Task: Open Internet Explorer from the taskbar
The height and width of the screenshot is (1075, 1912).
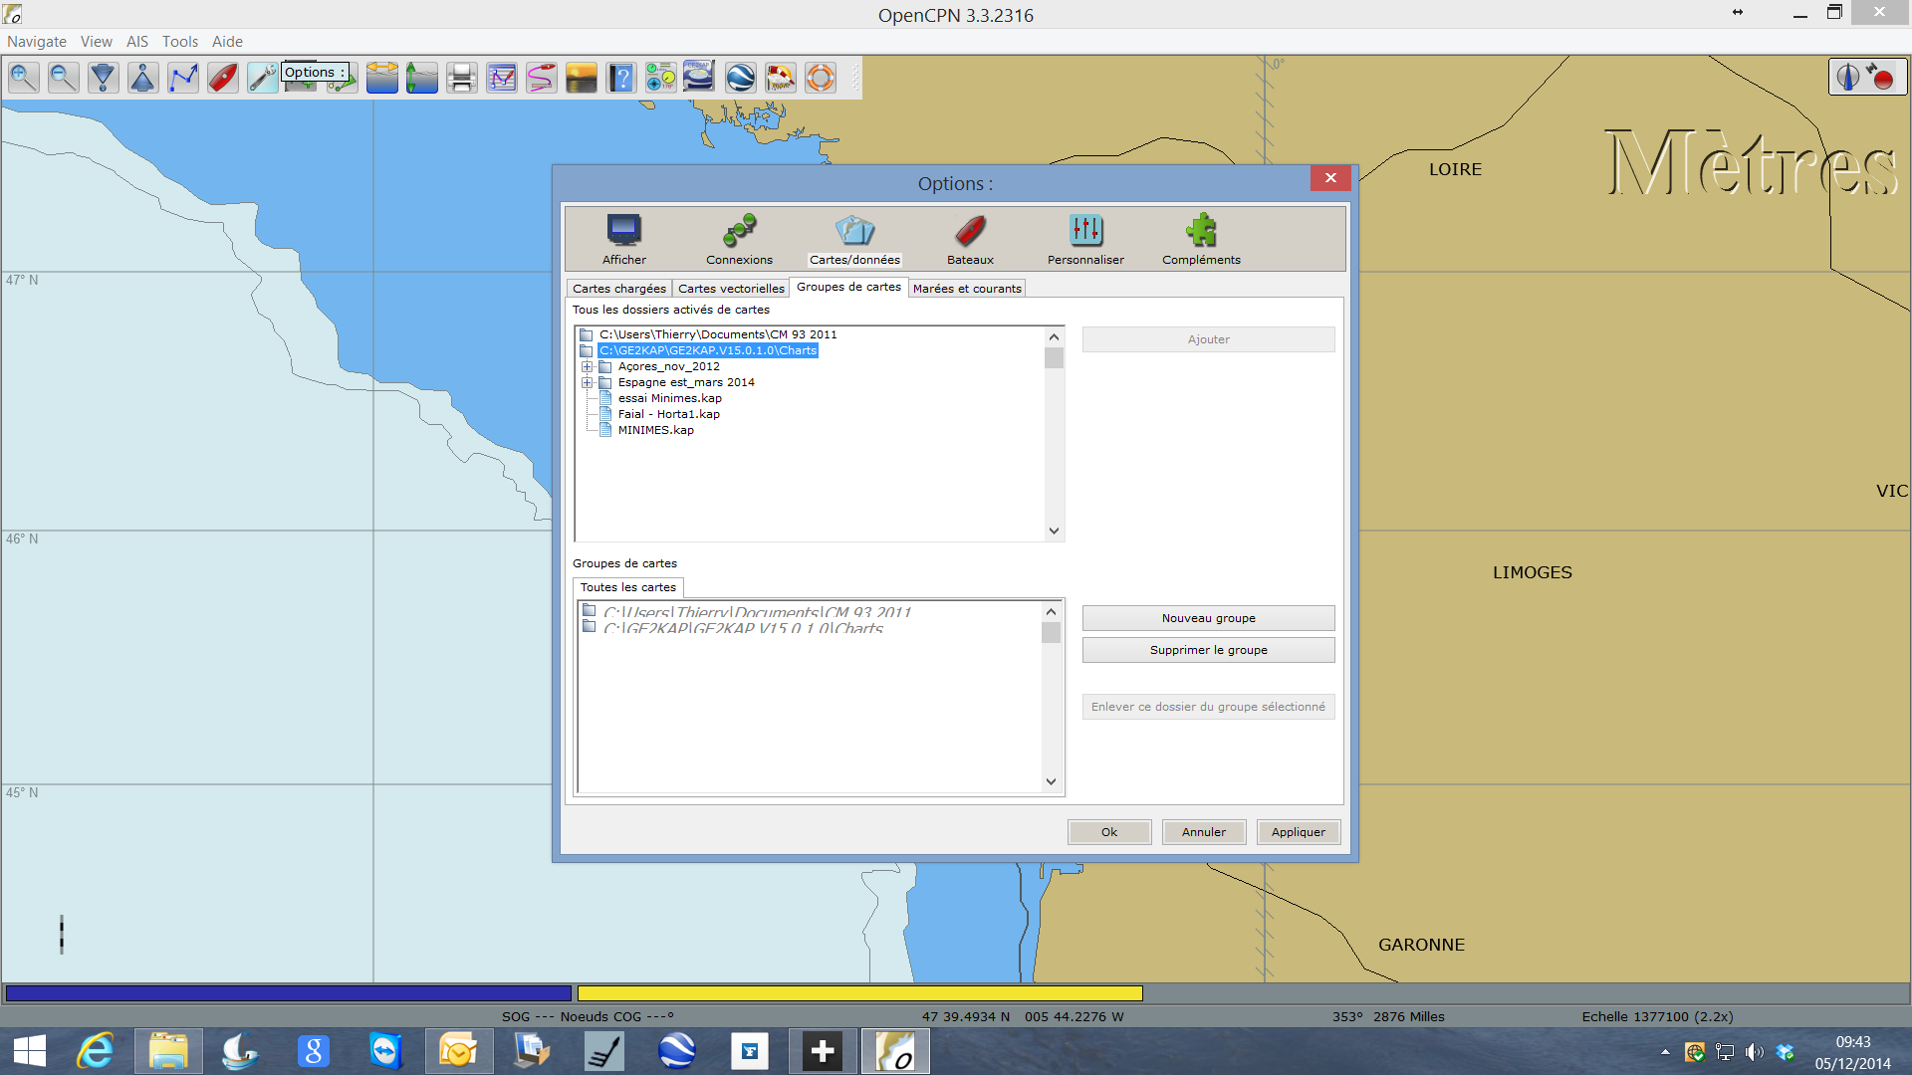Action: pyautogui.click(x=96, y=1051)
